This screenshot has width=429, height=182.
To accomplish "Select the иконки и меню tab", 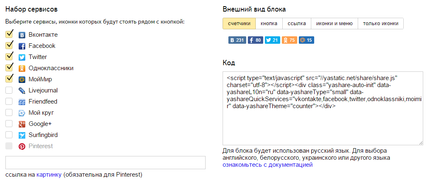I will point(334,24).
